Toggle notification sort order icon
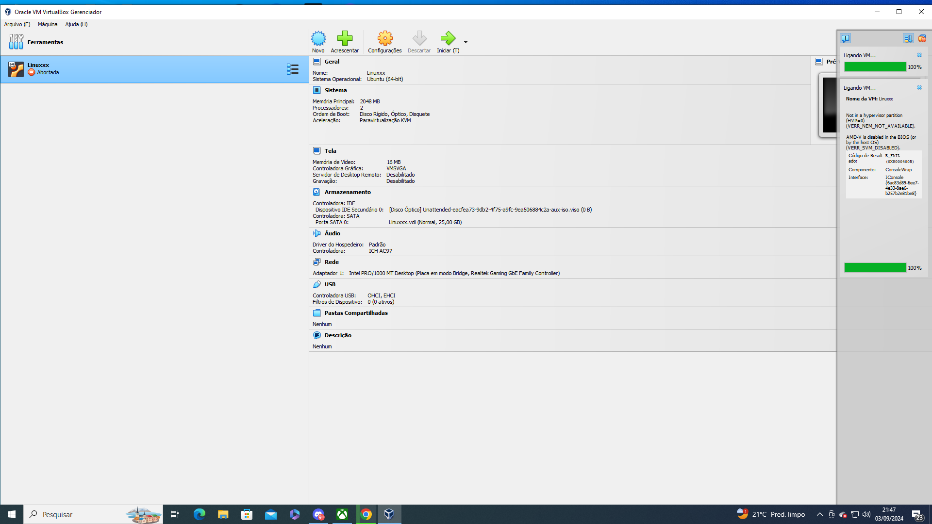 click(908, 38)
